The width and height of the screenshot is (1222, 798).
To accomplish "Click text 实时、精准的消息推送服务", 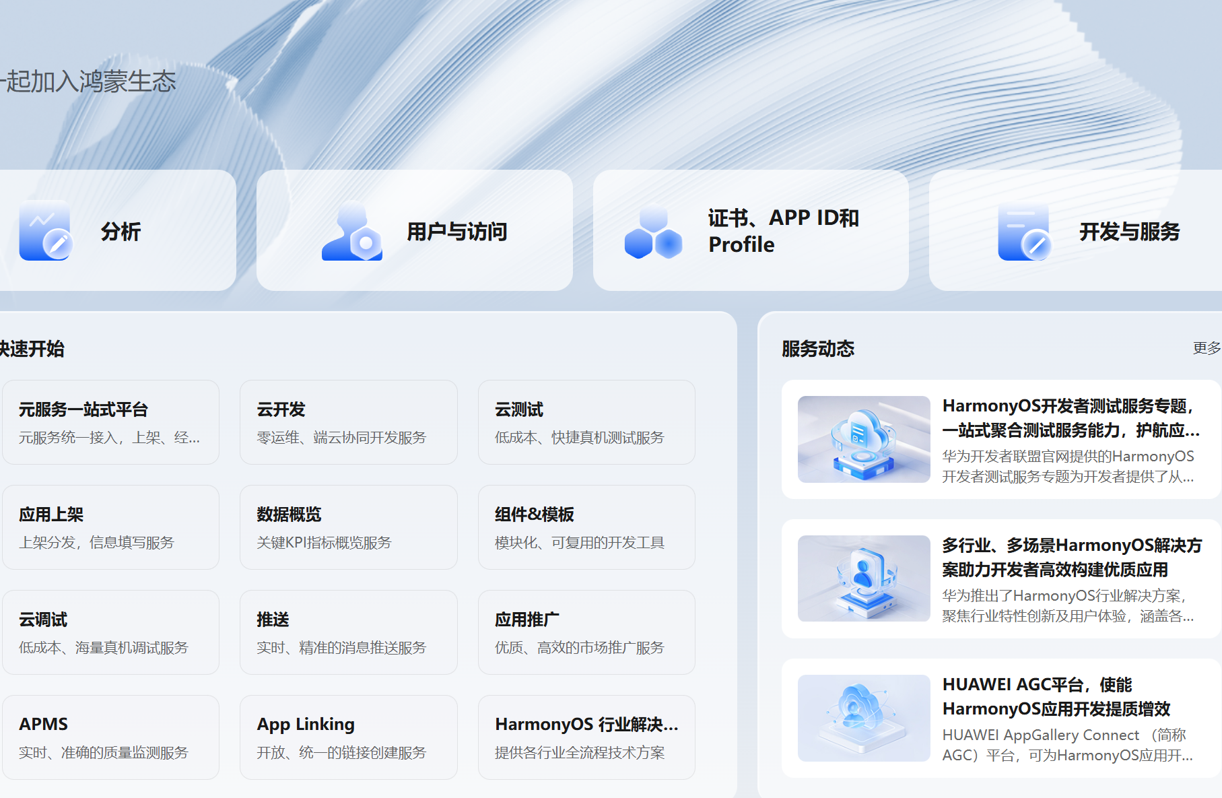I will [341, 648].
